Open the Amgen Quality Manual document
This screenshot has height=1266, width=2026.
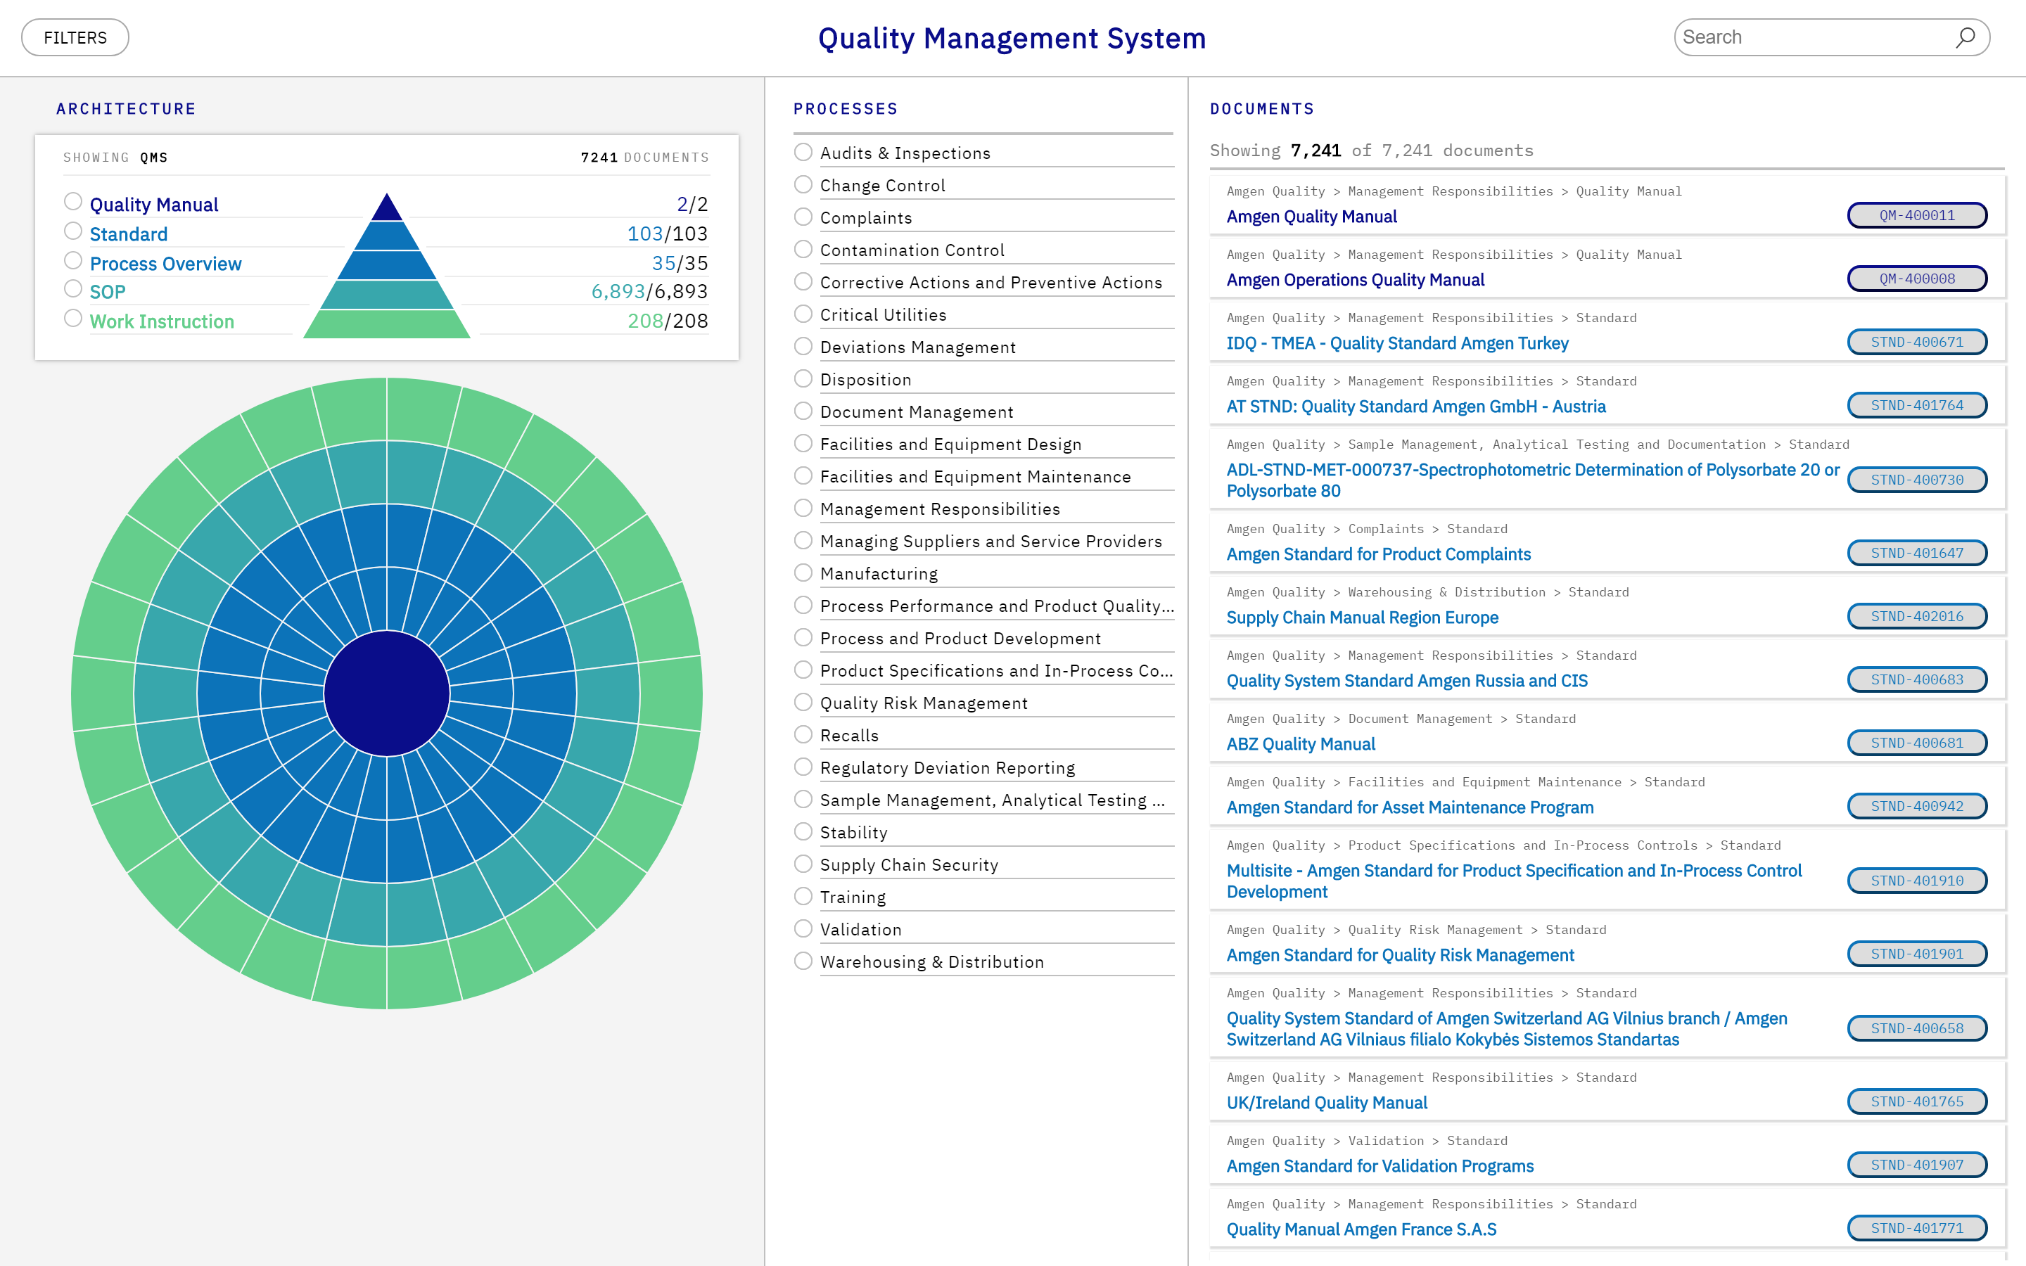(1311, 216)
